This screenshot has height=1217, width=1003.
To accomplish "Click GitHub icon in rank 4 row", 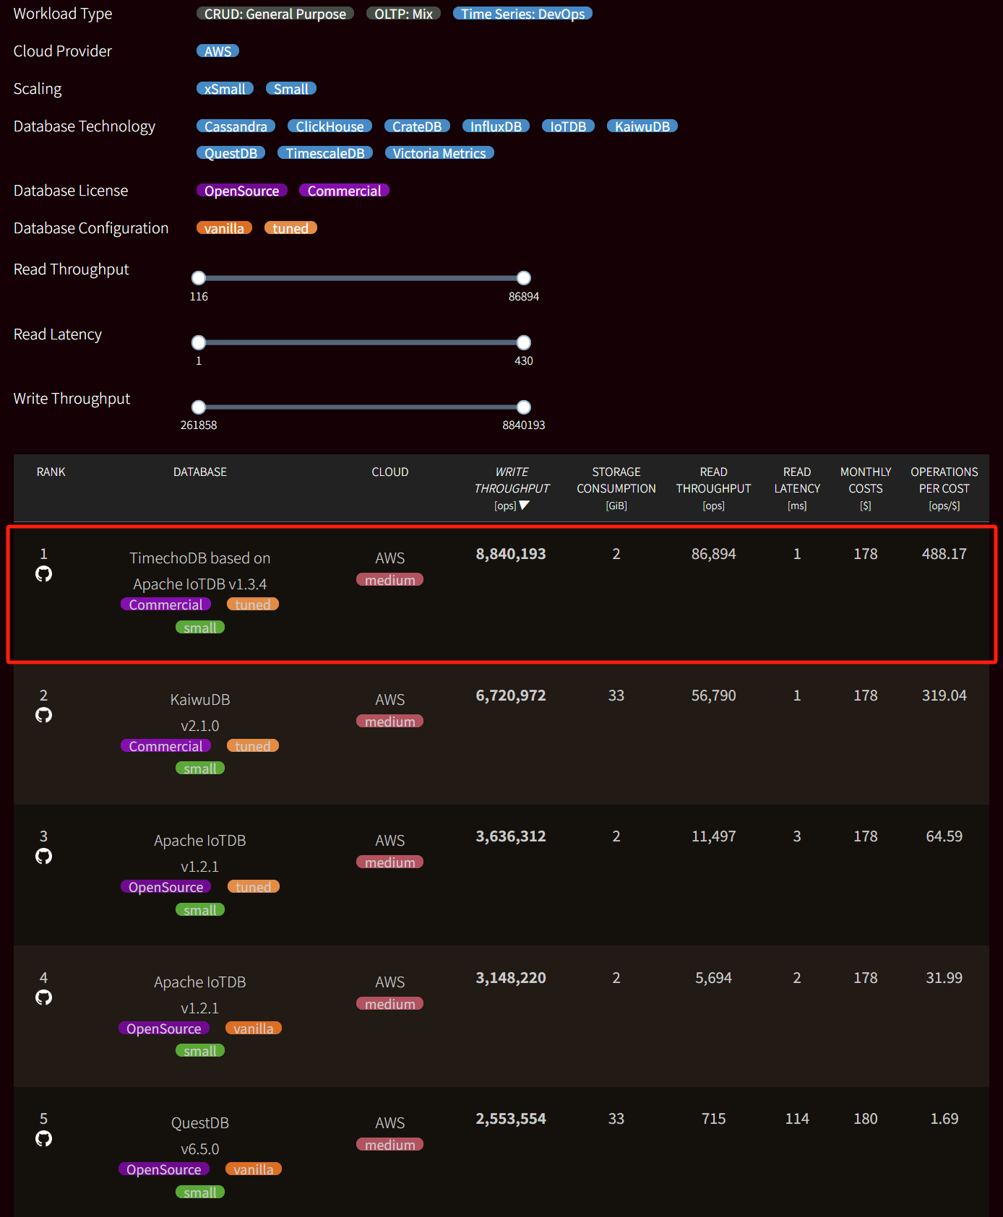I will (44, 997).
